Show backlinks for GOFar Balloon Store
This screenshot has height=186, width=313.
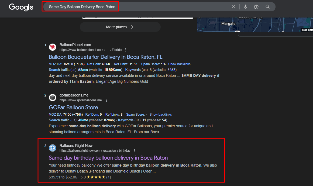click(160, 115)
